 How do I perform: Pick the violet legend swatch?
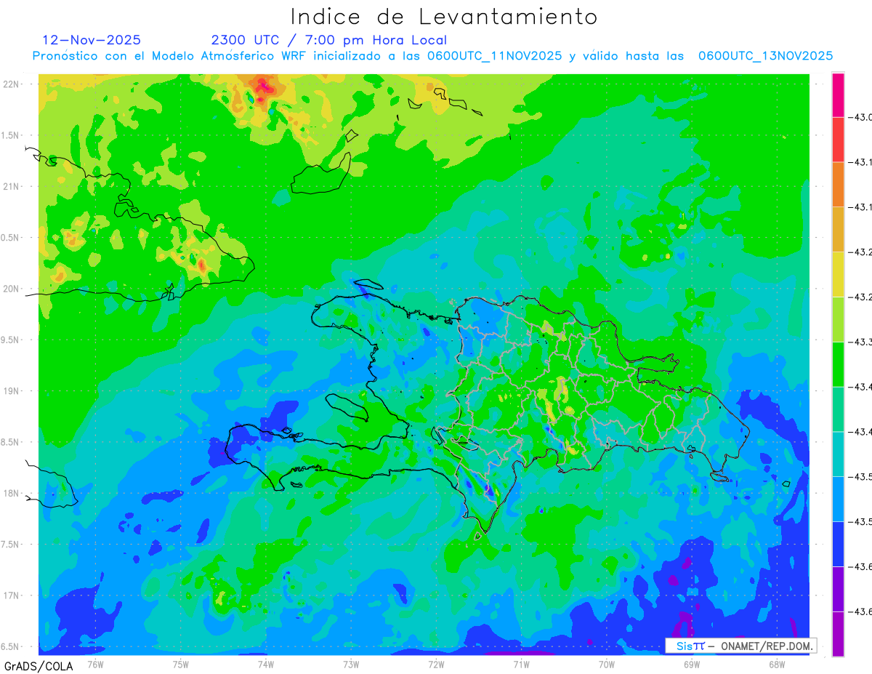tap(838, 588)
